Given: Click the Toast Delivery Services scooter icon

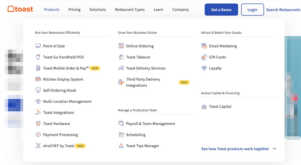Looking at the screenshot, I should 121,68.
